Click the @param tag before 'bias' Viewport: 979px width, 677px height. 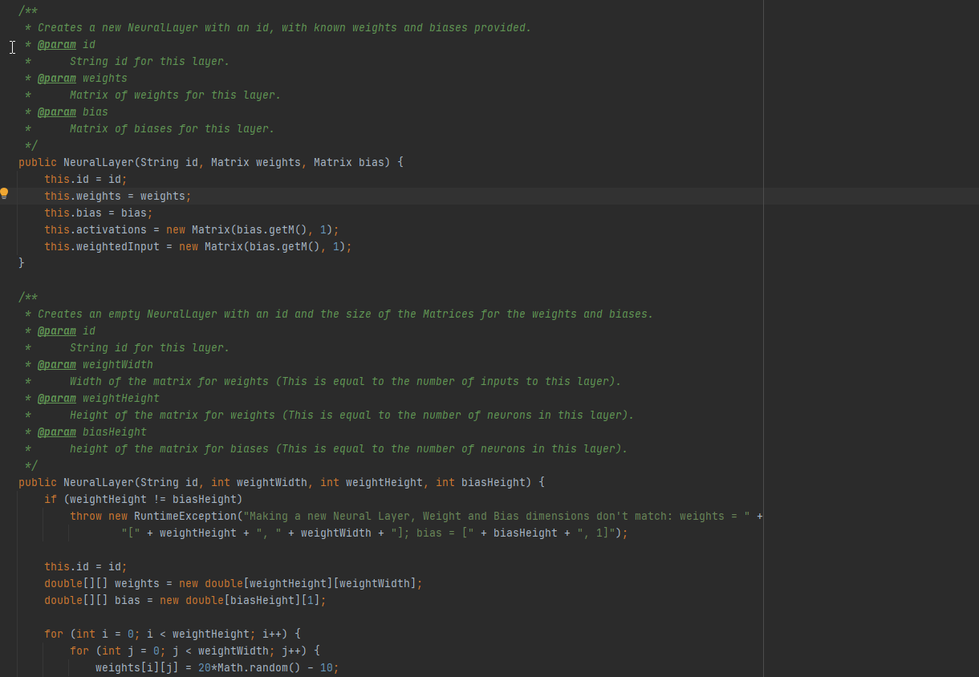pos(56,112)
